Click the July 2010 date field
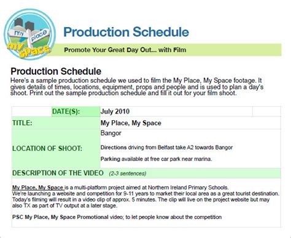The image size is (291, 238). pyautogui.click(x=176, y=112)
